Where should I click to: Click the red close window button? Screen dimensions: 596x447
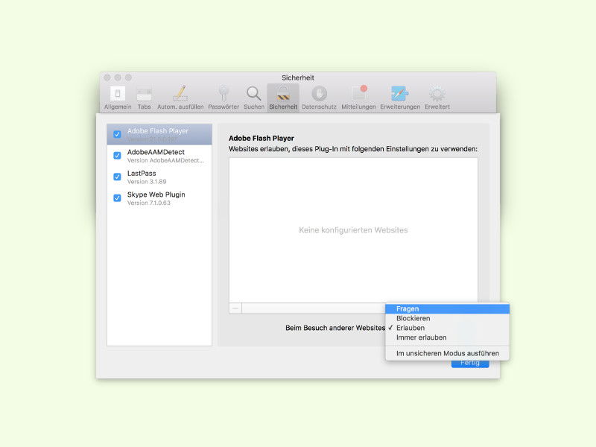tap(107, 77)
